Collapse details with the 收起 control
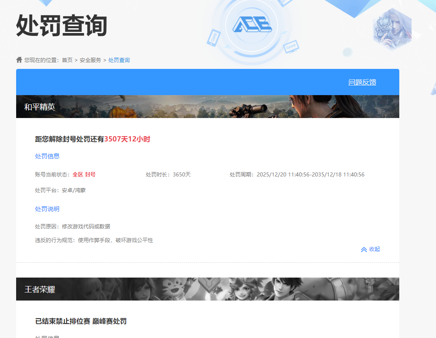Image resolution: width=436 pixels, height=338 pixels. click(x=370, y=249)
